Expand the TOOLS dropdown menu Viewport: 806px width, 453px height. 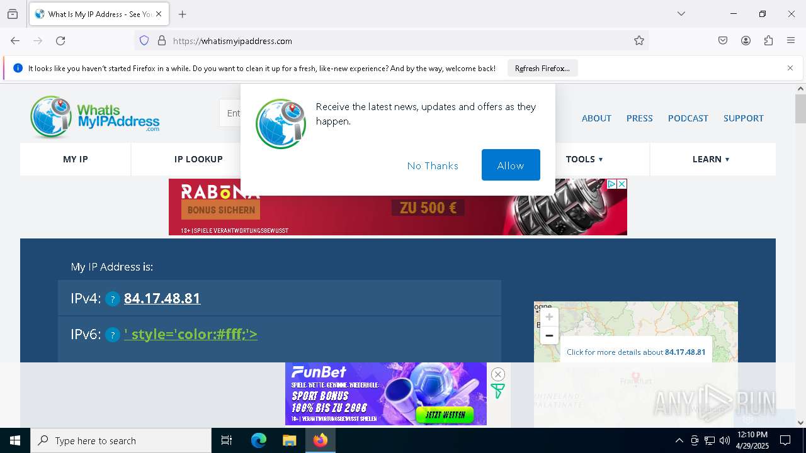tap(584, 159)
